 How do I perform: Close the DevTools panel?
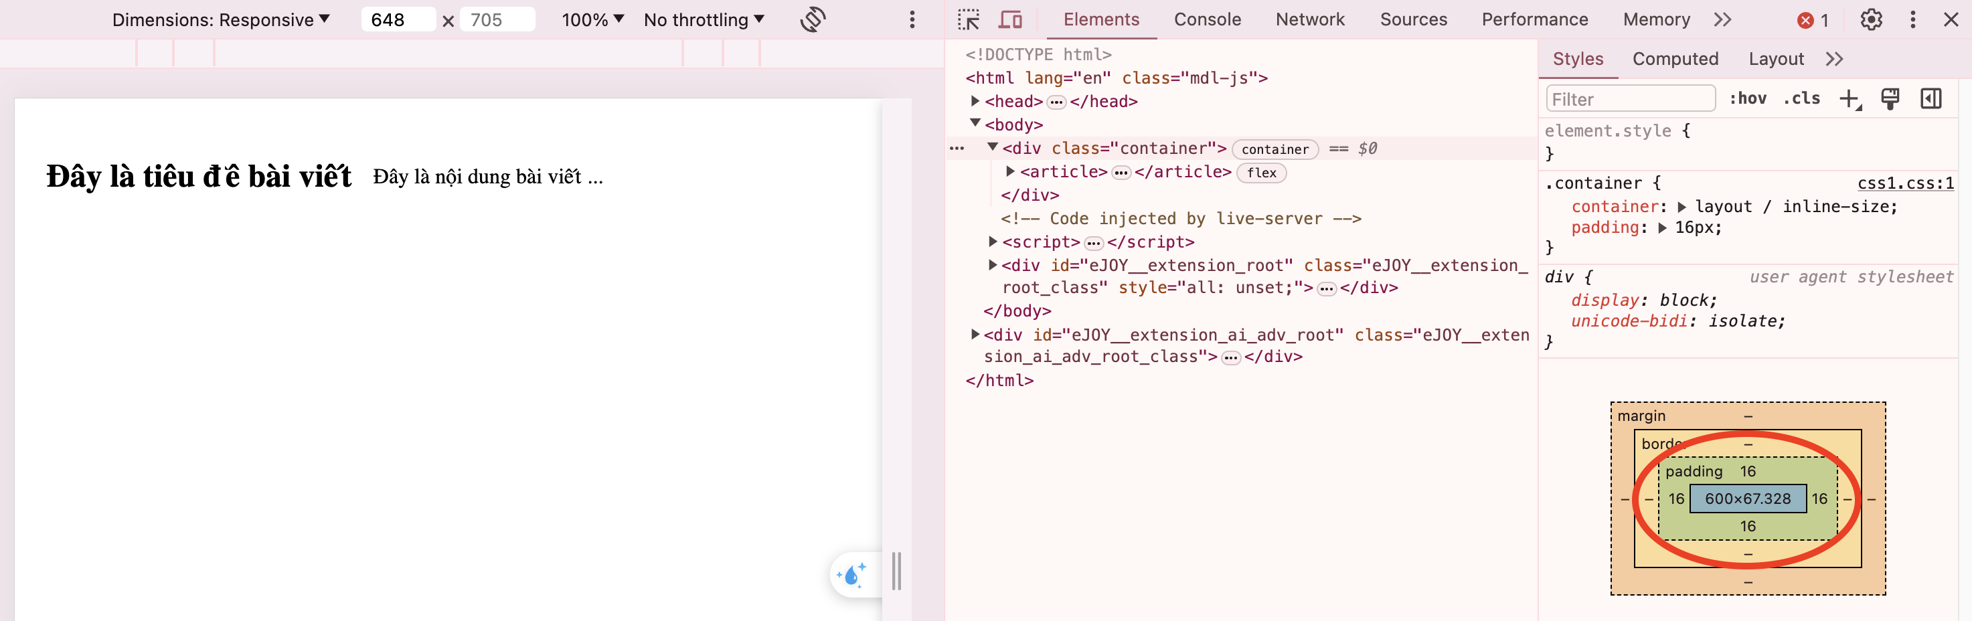pos(1951,20)
